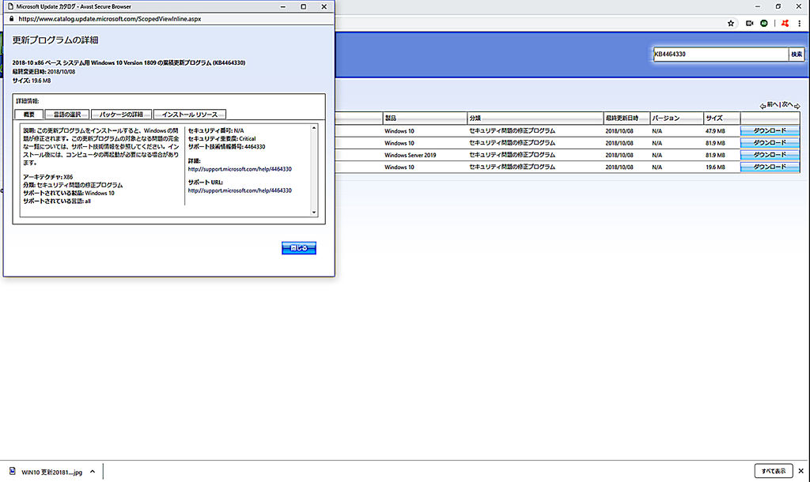Select the セキュリティ重要度: Critical text

(x=221, y=139)
